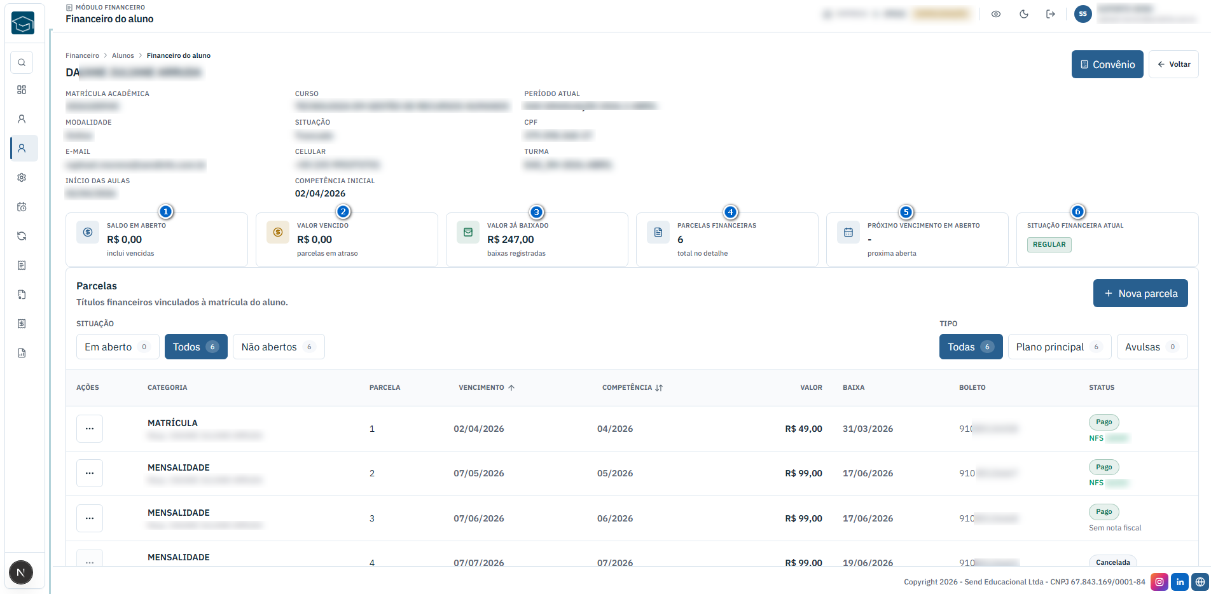Open the lined receipt icon in the sidebar
The width and height of the screenshot is (1211, 594).
click(22, 265)
